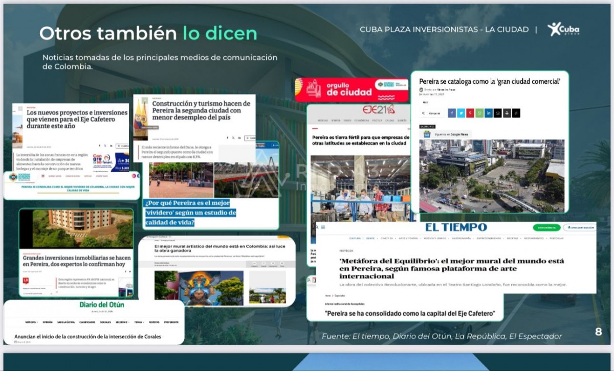Open Clasificados in the Diario del Otún menu
The height and width of the screenshot is (371, 614).
(x=87, y=322)
